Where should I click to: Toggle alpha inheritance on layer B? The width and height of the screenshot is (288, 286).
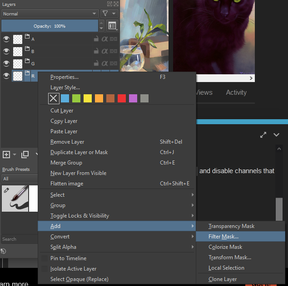point(104,51)
